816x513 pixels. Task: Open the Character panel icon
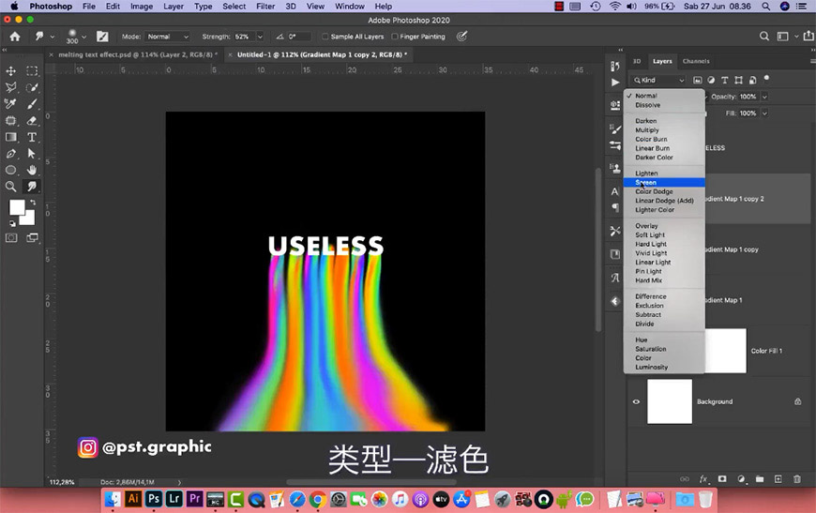click(x=615, y=191)
